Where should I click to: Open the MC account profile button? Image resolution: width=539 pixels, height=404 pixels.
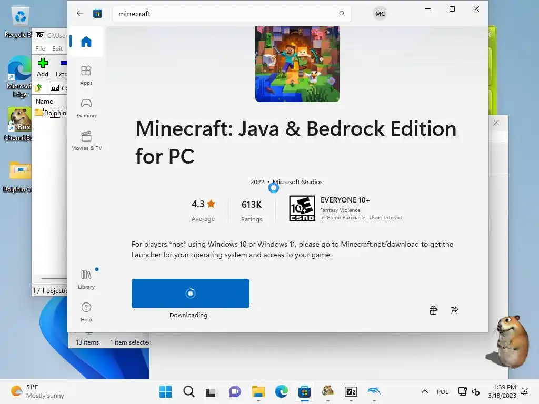pos(380,13)
